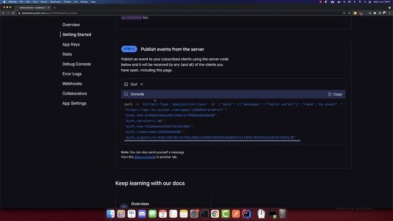Open Discord from the dock
This screenshot has width=393, height=221.
tap(142, 214)
